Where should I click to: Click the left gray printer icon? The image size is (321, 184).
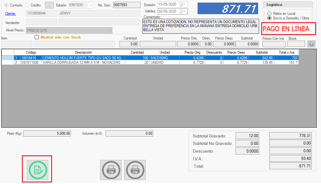tap(111, 170)
